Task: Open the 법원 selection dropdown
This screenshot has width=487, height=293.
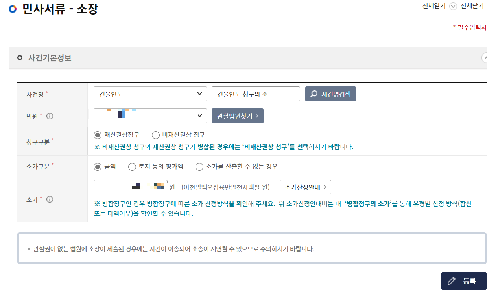Action: pyautogui.click(x=150, y=116)
